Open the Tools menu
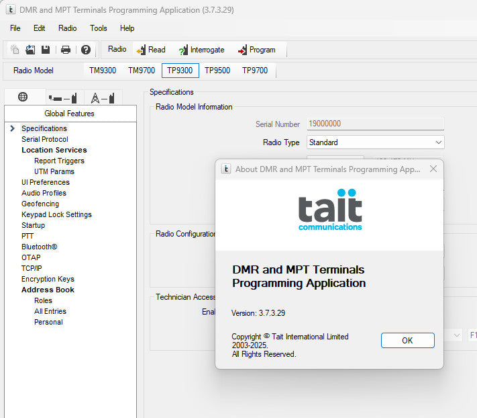The image size is (477, 418). click(99, 28)
